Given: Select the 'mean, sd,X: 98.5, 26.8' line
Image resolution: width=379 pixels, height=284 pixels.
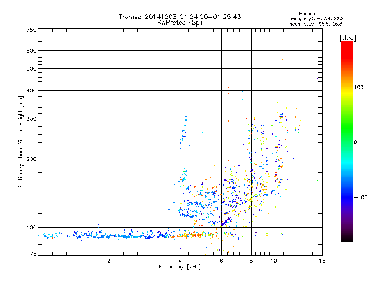Looking at the screenshot, I should [x=315, y=24].
